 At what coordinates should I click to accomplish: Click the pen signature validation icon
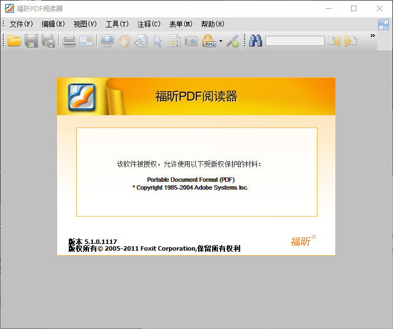point(232,41)
